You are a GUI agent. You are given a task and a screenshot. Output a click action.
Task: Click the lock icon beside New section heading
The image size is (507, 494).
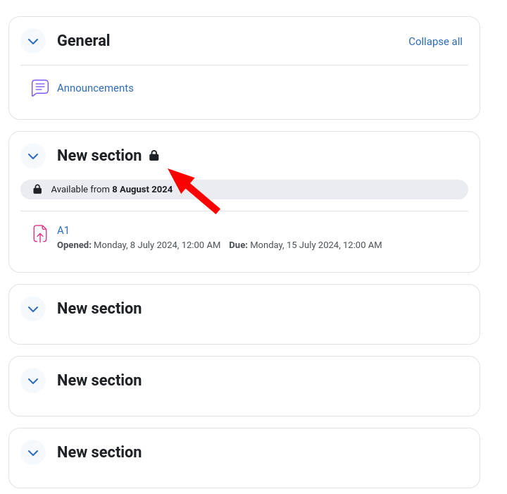(x=154, y=156)
